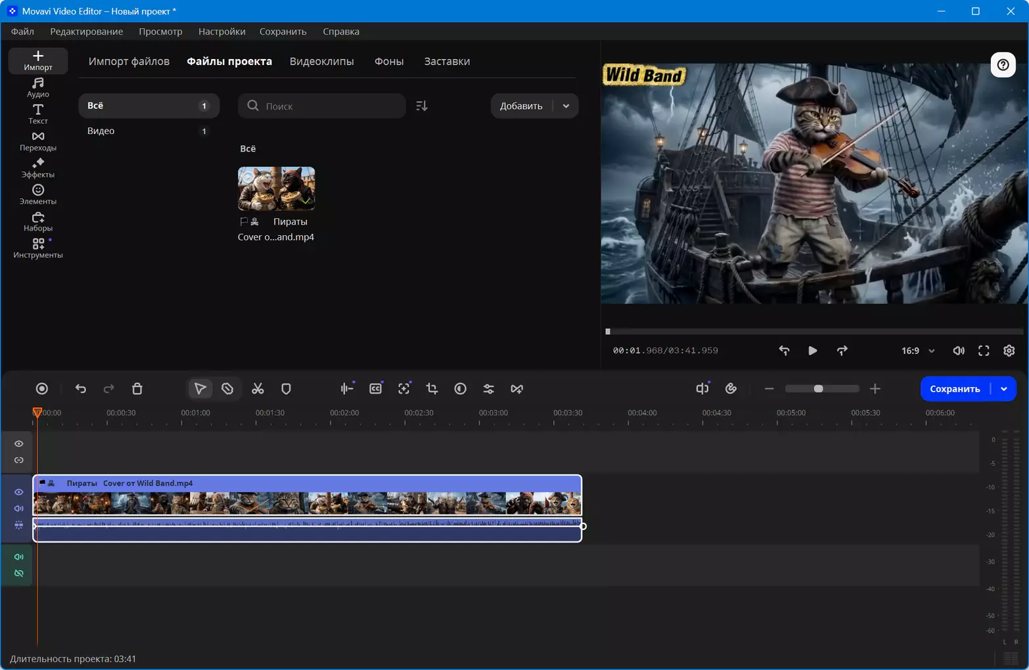Screen dimensions: 1029x670
Task: Toggle the unlink icon on audio track
Action: click(19, 573)
